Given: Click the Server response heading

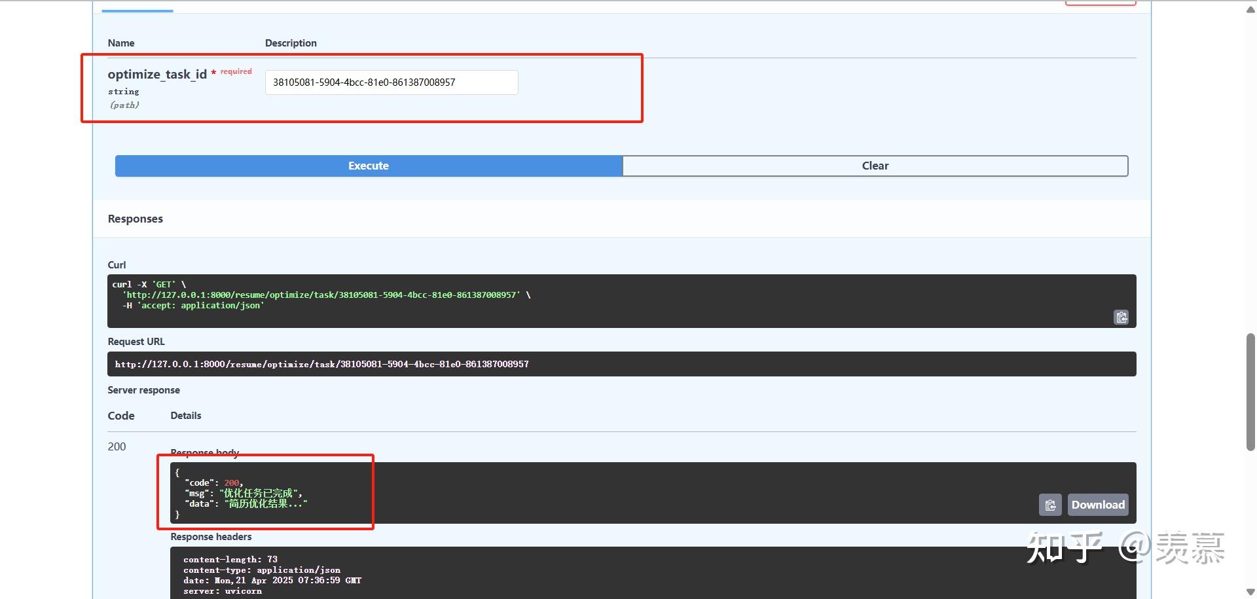Looking at the screenshot, I should click(x=143, y=390).
